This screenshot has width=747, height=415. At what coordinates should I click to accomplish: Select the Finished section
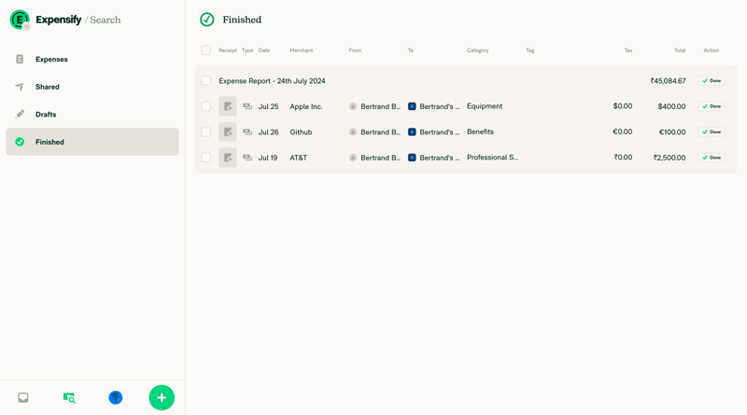(x=92, y=142)
